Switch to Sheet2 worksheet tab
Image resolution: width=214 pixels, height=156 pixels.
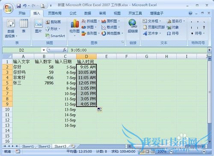point(44,146)
